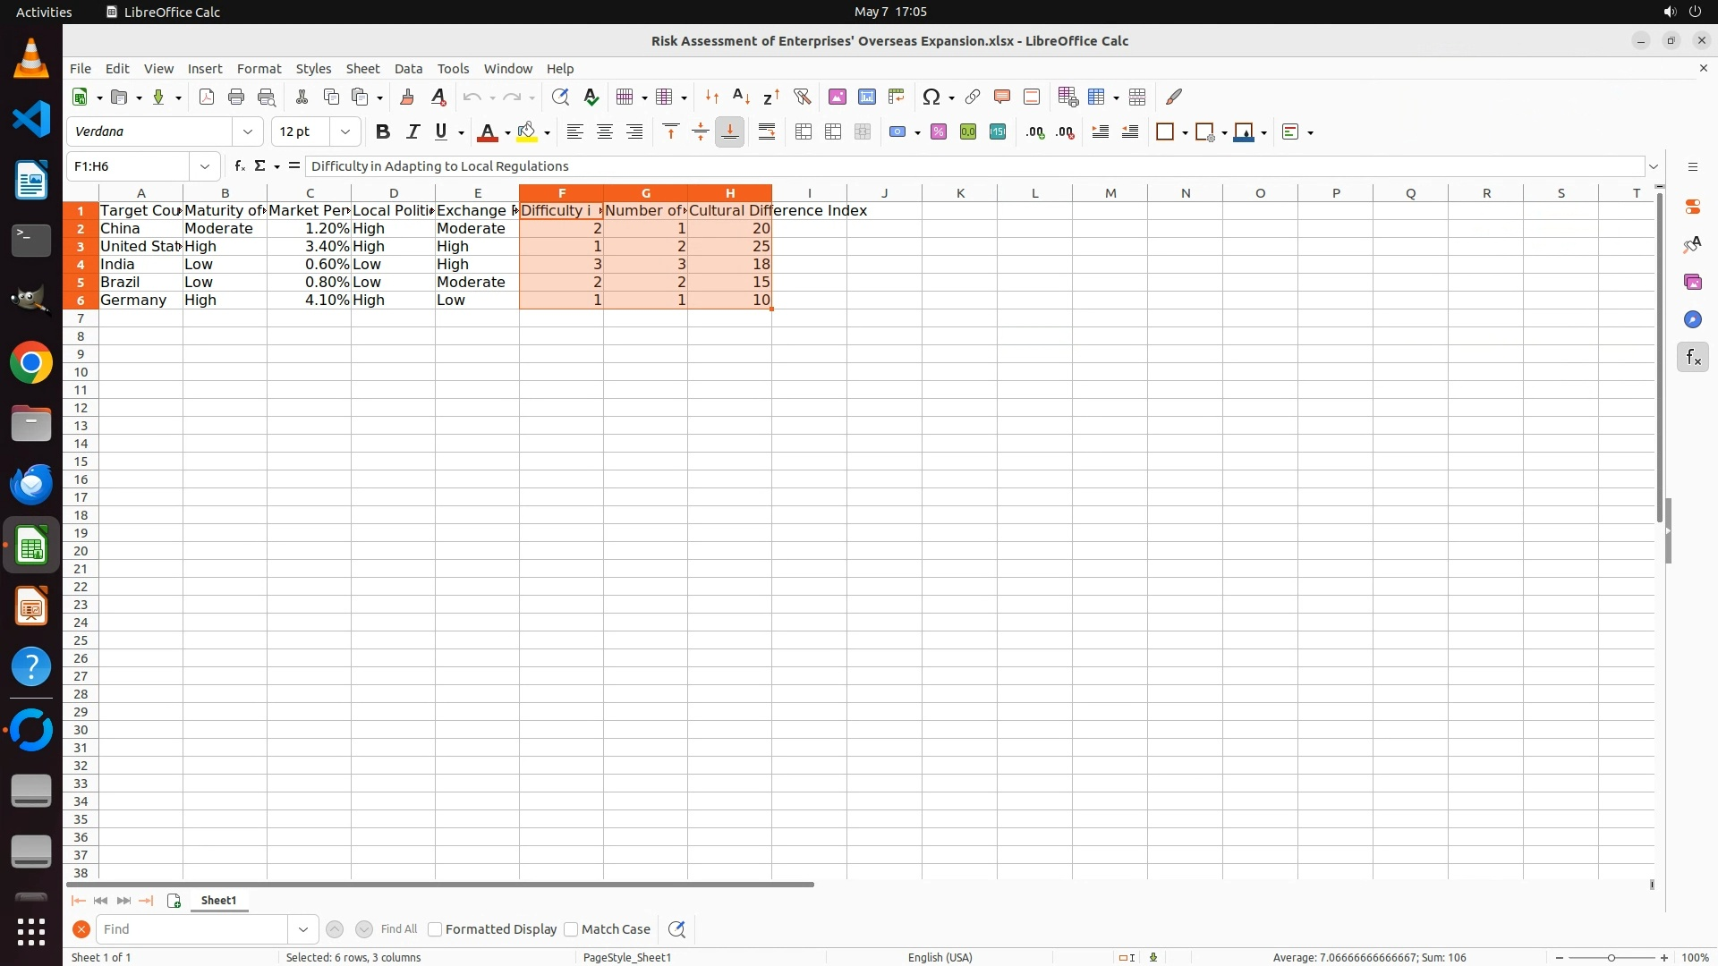Screen dimensions: 1718x966
Task: Click the AutoFilter icon
Action: click(x=802, y=97)
